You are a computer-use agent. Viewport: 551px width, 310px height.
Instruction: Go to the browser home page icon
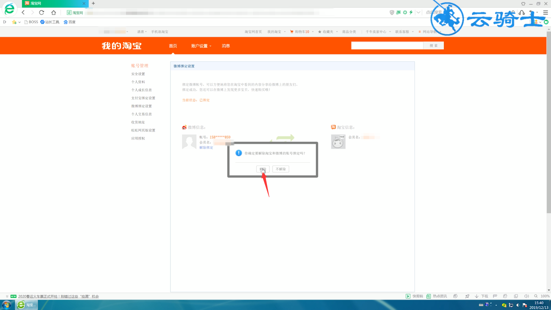click(54, 13)
